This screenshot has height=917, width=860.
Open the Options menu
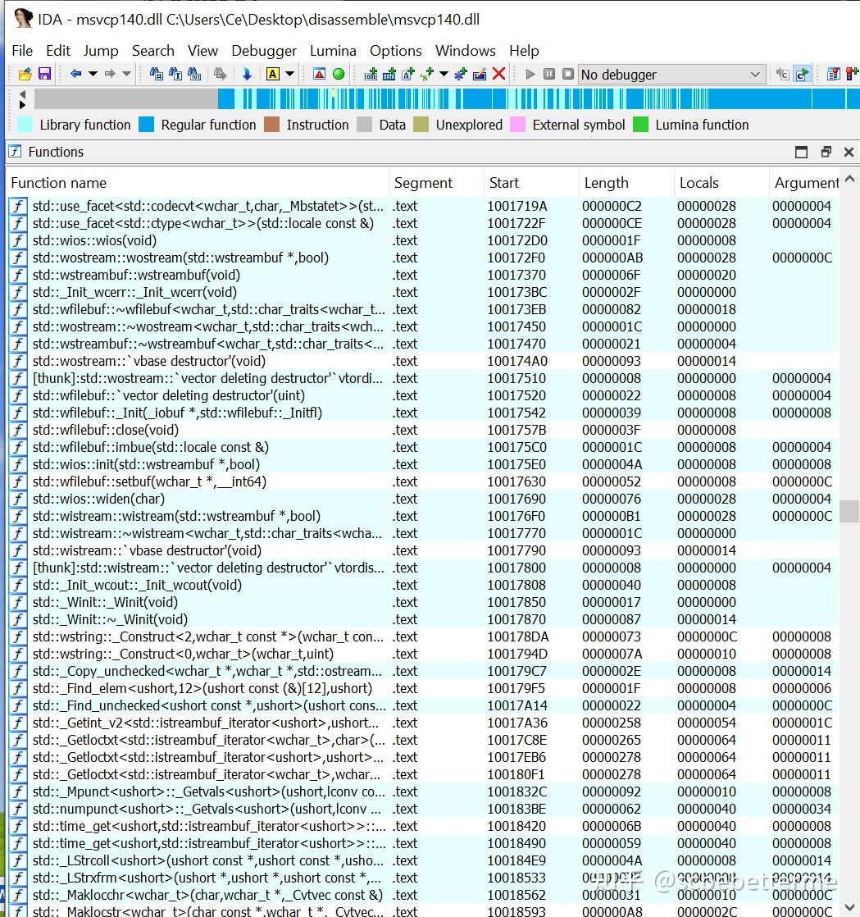(x=396, y=51)
